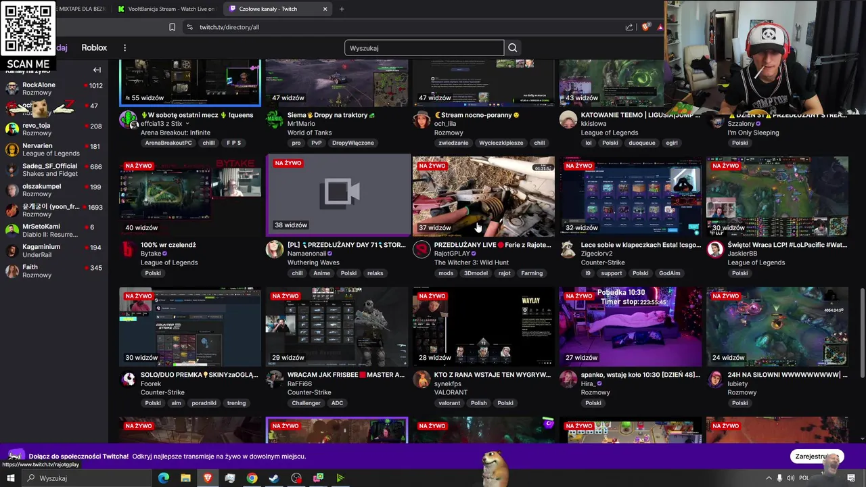Image resolution: width=866 pixels, height=487 pixels.
Task: Open Steam from the taskbar
Action: pyautogui.click(x=274, y=478)
